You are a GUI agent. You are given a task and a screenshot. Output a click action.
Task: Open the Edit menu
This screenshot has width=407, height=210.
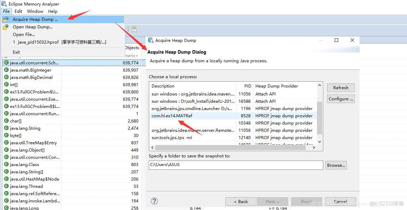[x=18, y=11]
